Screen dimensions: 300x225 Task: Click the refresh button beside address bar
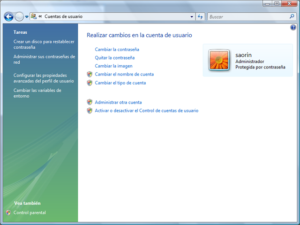point(201,16)
